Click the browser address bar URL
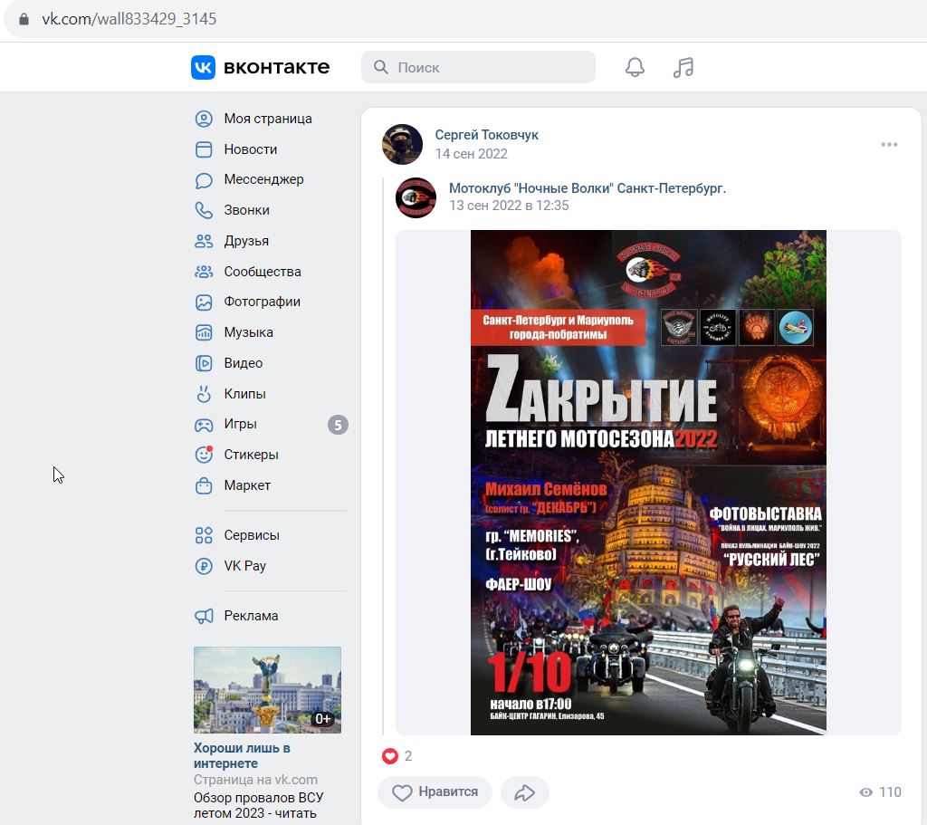 (x=129, y=19)
